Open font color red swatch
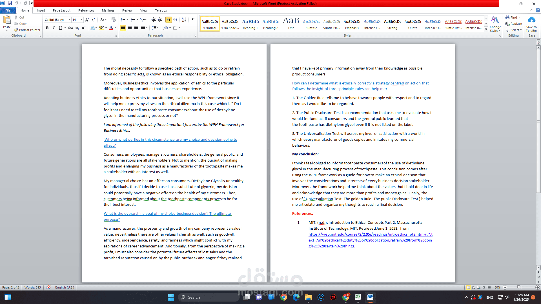 (111, 28)
